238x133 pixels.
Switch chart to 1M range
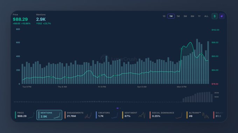coord(178,16)
